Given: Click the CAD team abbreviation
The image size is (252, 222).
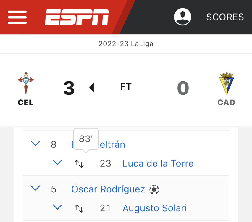Looking at the screenshot, I should (x=227, y=103).
